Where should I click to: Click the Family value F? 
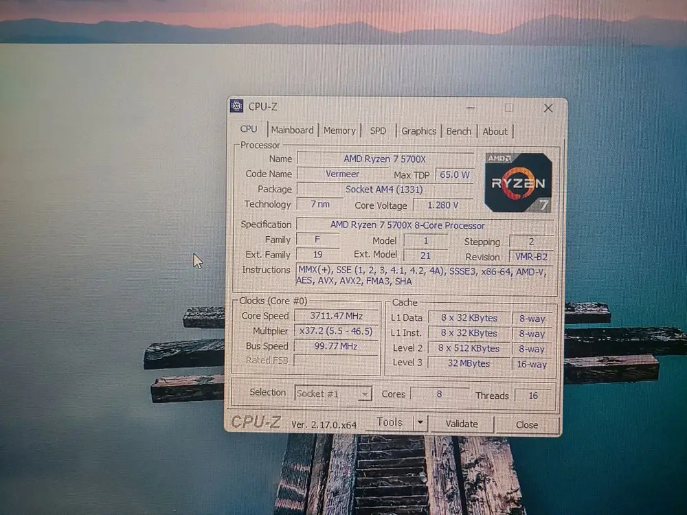(x=317, y=240)
